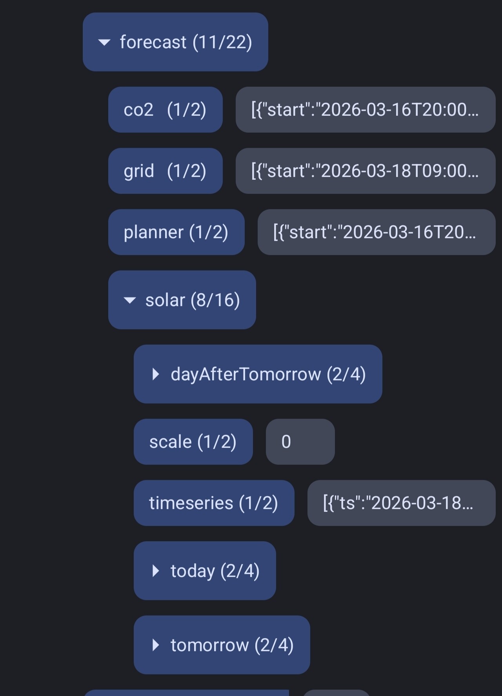Select the timeseries (1/2) key
Viewport: 502px width, 696px height.
pyautogui.click(x=214, y=503)
